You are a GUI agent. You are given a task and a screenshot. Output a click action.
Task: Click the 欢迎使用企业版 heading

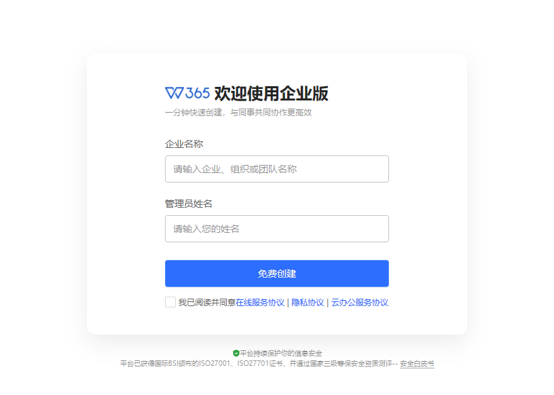pos(272,94)
